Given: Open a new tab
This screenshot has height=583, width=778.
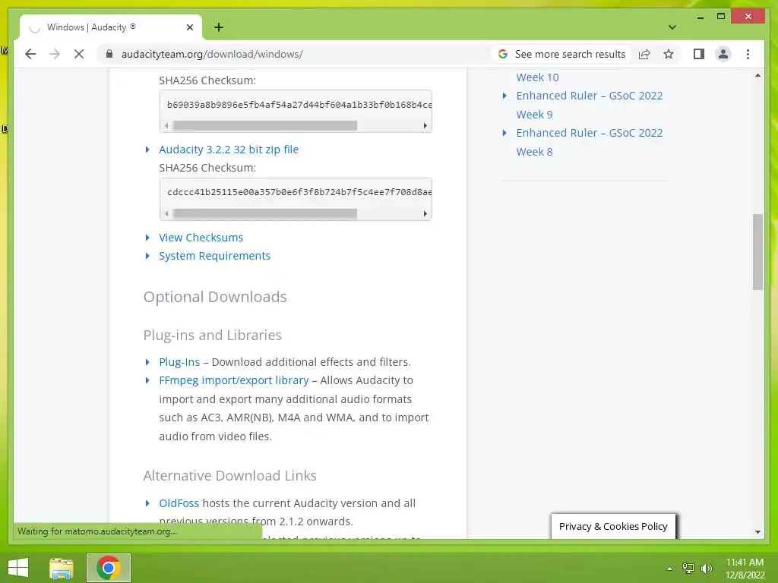Looking at the screenshot, I should [219, 27].
